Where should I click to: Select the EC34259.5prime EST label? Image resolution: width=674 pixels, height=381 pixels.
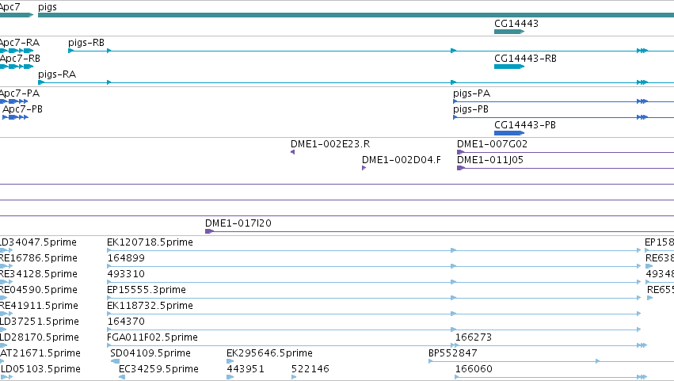[158, 369]
